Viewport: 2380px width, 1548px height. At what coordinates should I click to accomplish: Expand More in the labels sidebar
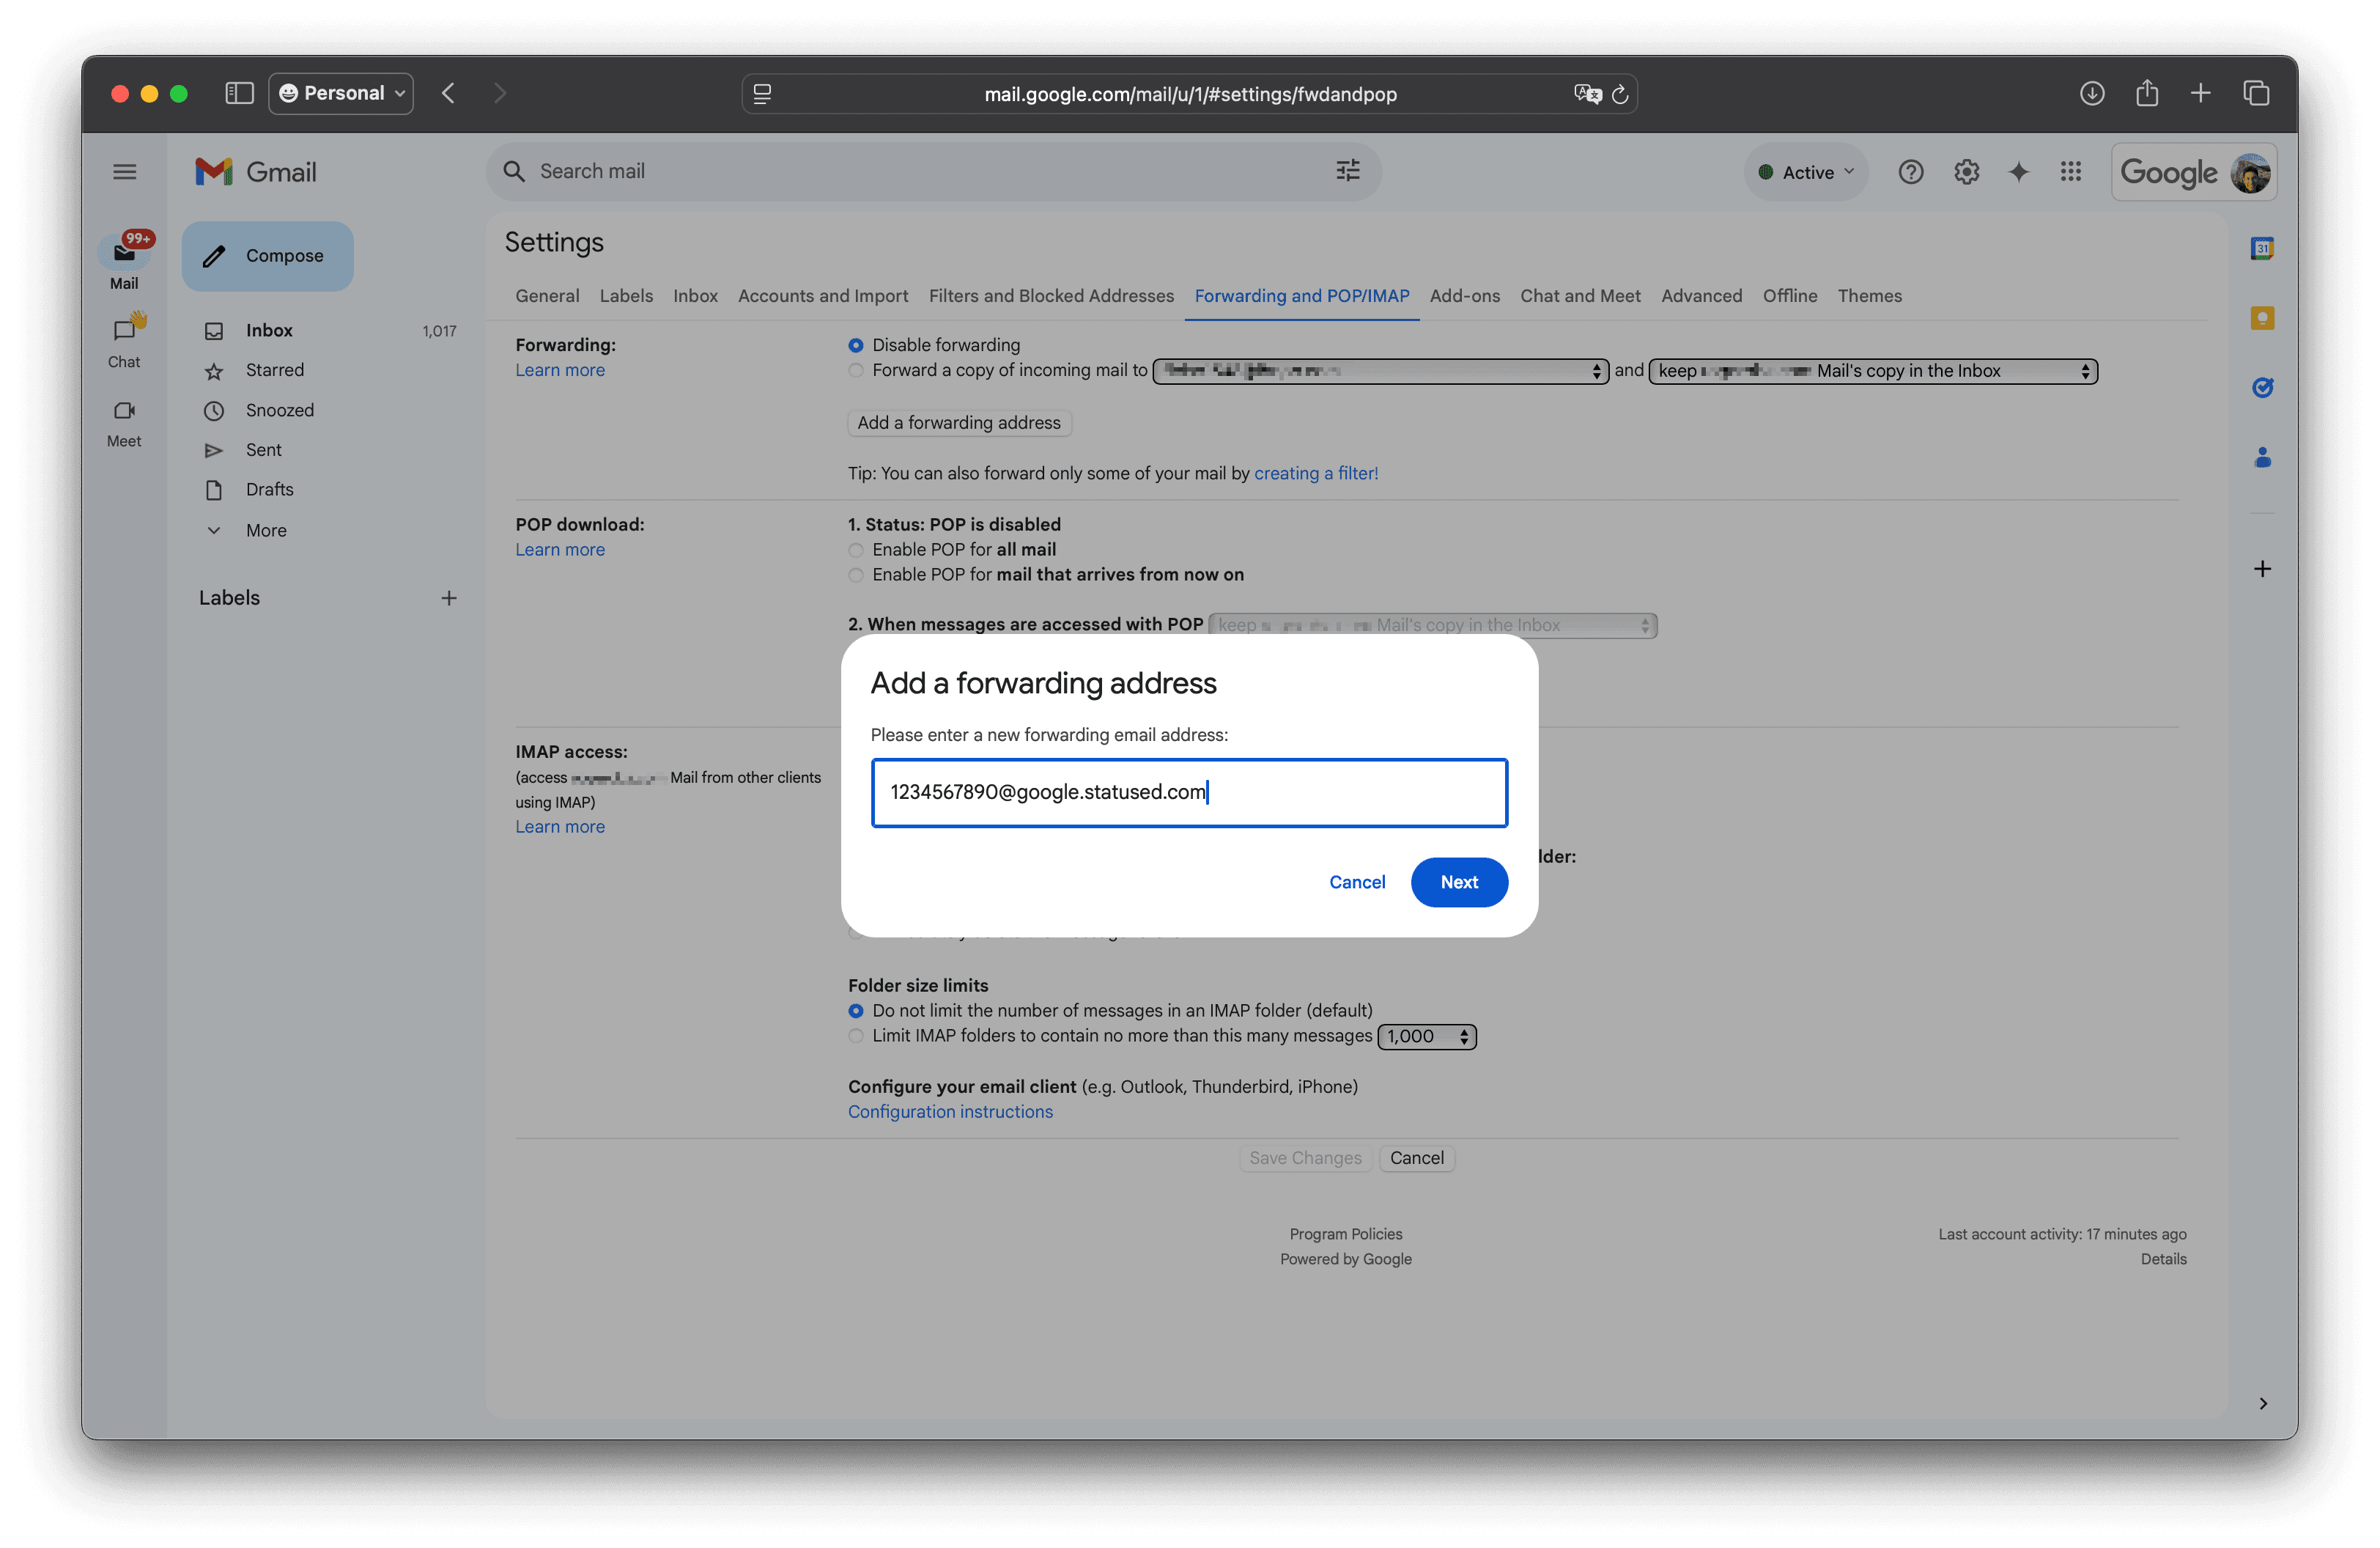tap(265, 530)
